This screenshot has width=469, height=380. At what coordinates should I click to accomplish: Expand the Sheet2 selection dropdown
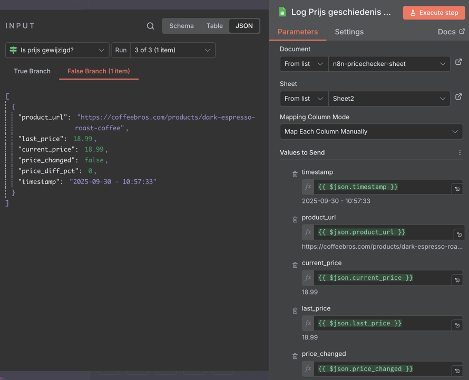tap(389, 99)
